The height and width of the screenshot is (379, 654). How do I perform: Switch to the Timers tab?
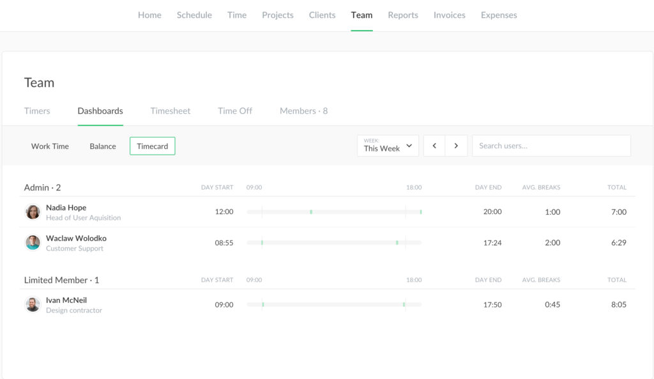coord(37,111)
